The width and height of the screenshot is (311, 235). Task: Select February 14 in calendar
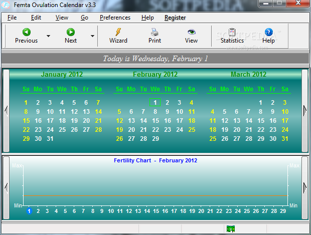(x=143, y=121)
